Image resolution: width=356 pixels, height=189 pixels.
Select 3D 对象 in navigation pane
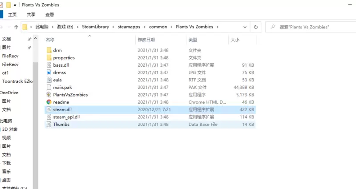(x=10, y=129)
